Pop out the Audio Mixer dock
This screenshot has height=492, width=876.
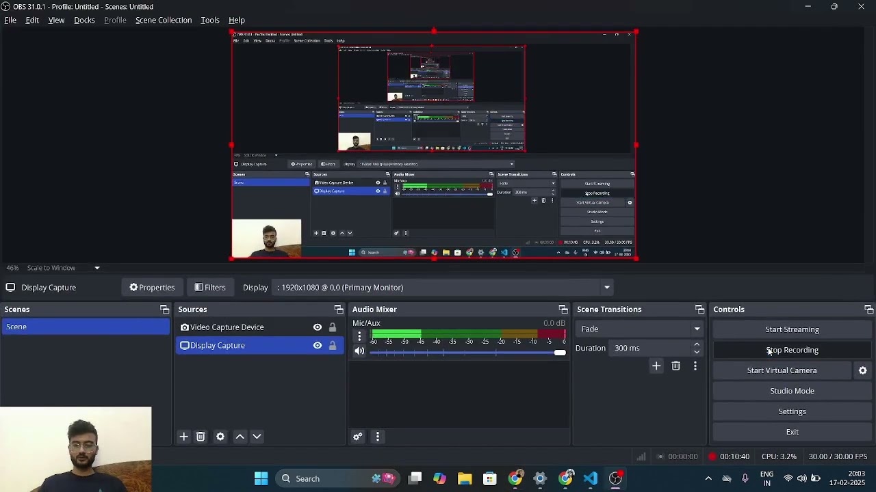563,310
